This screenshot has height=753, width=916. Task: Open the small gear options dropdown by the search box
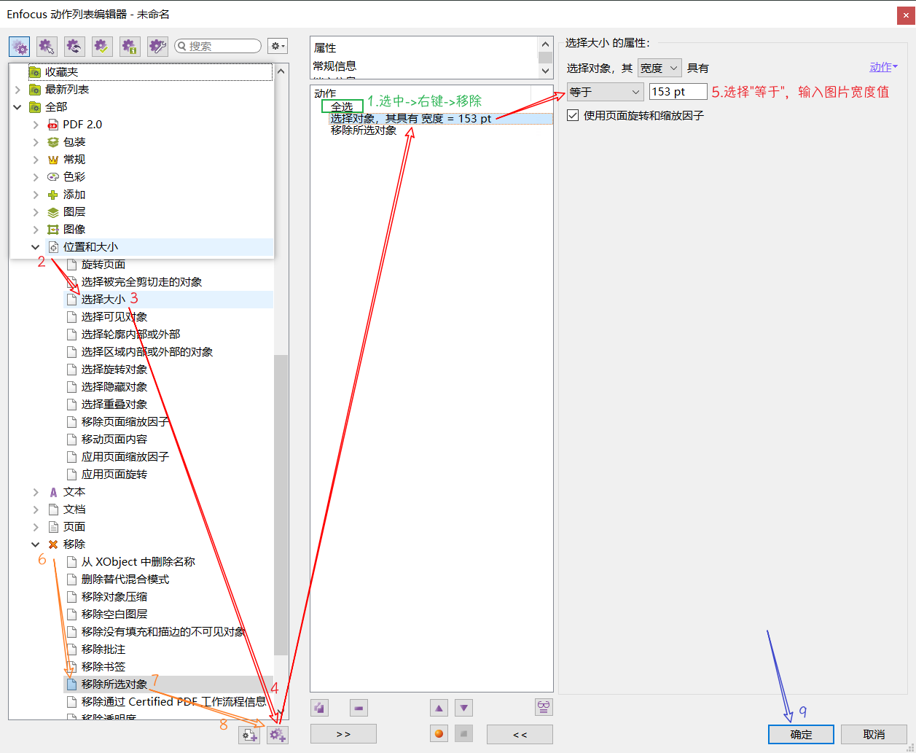point(278,46)
